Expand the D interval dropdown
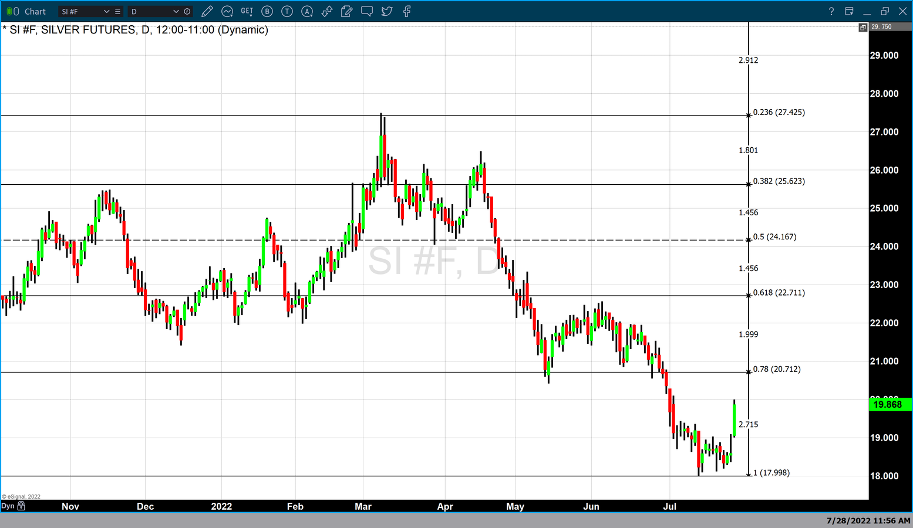The height and width of the screenshot is (528, 913). click(176, 11)
